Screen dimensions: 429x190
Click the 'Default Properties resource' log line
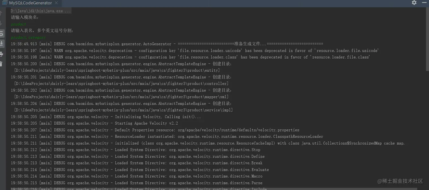click(x=155, y=130)
